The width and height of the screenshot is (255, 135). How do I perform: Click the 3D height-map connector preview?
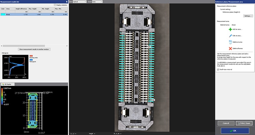tap(33, 110)
